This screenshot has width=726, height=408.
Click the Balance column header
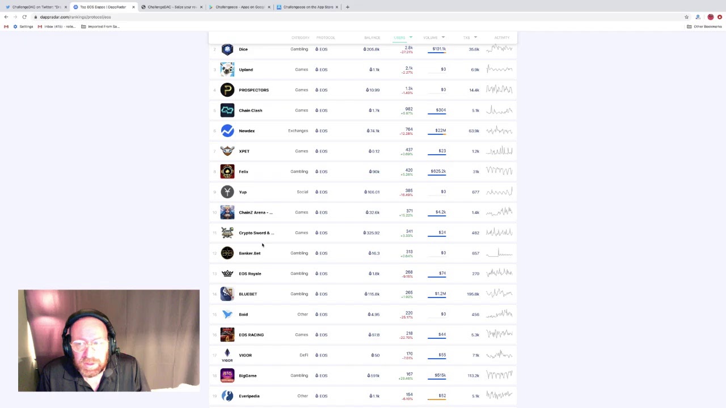coord(372,37)
